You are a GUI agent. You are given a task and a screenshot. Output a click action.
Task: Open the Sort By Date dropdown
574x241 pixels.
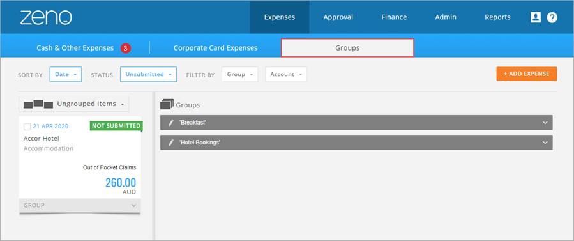coord(66,74)
